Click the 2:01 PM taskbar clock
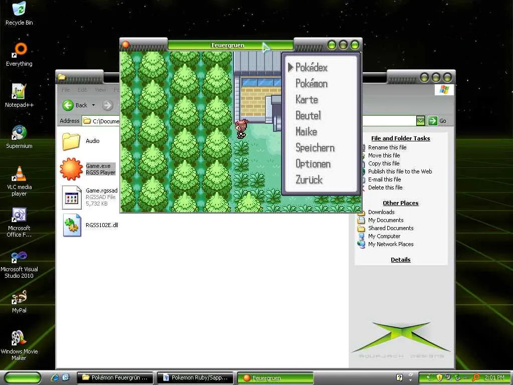The width and height of the screenshot is (513, 385). pos(494,377)
